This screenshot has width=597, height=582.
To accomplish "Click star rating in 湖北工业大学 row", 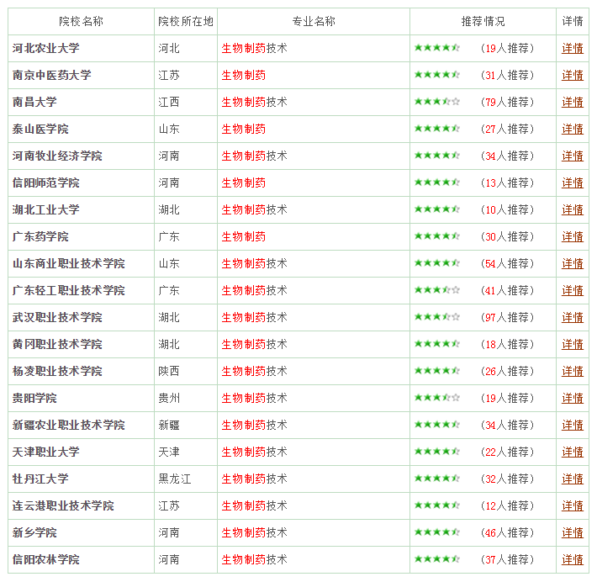I will coord(437,209).
